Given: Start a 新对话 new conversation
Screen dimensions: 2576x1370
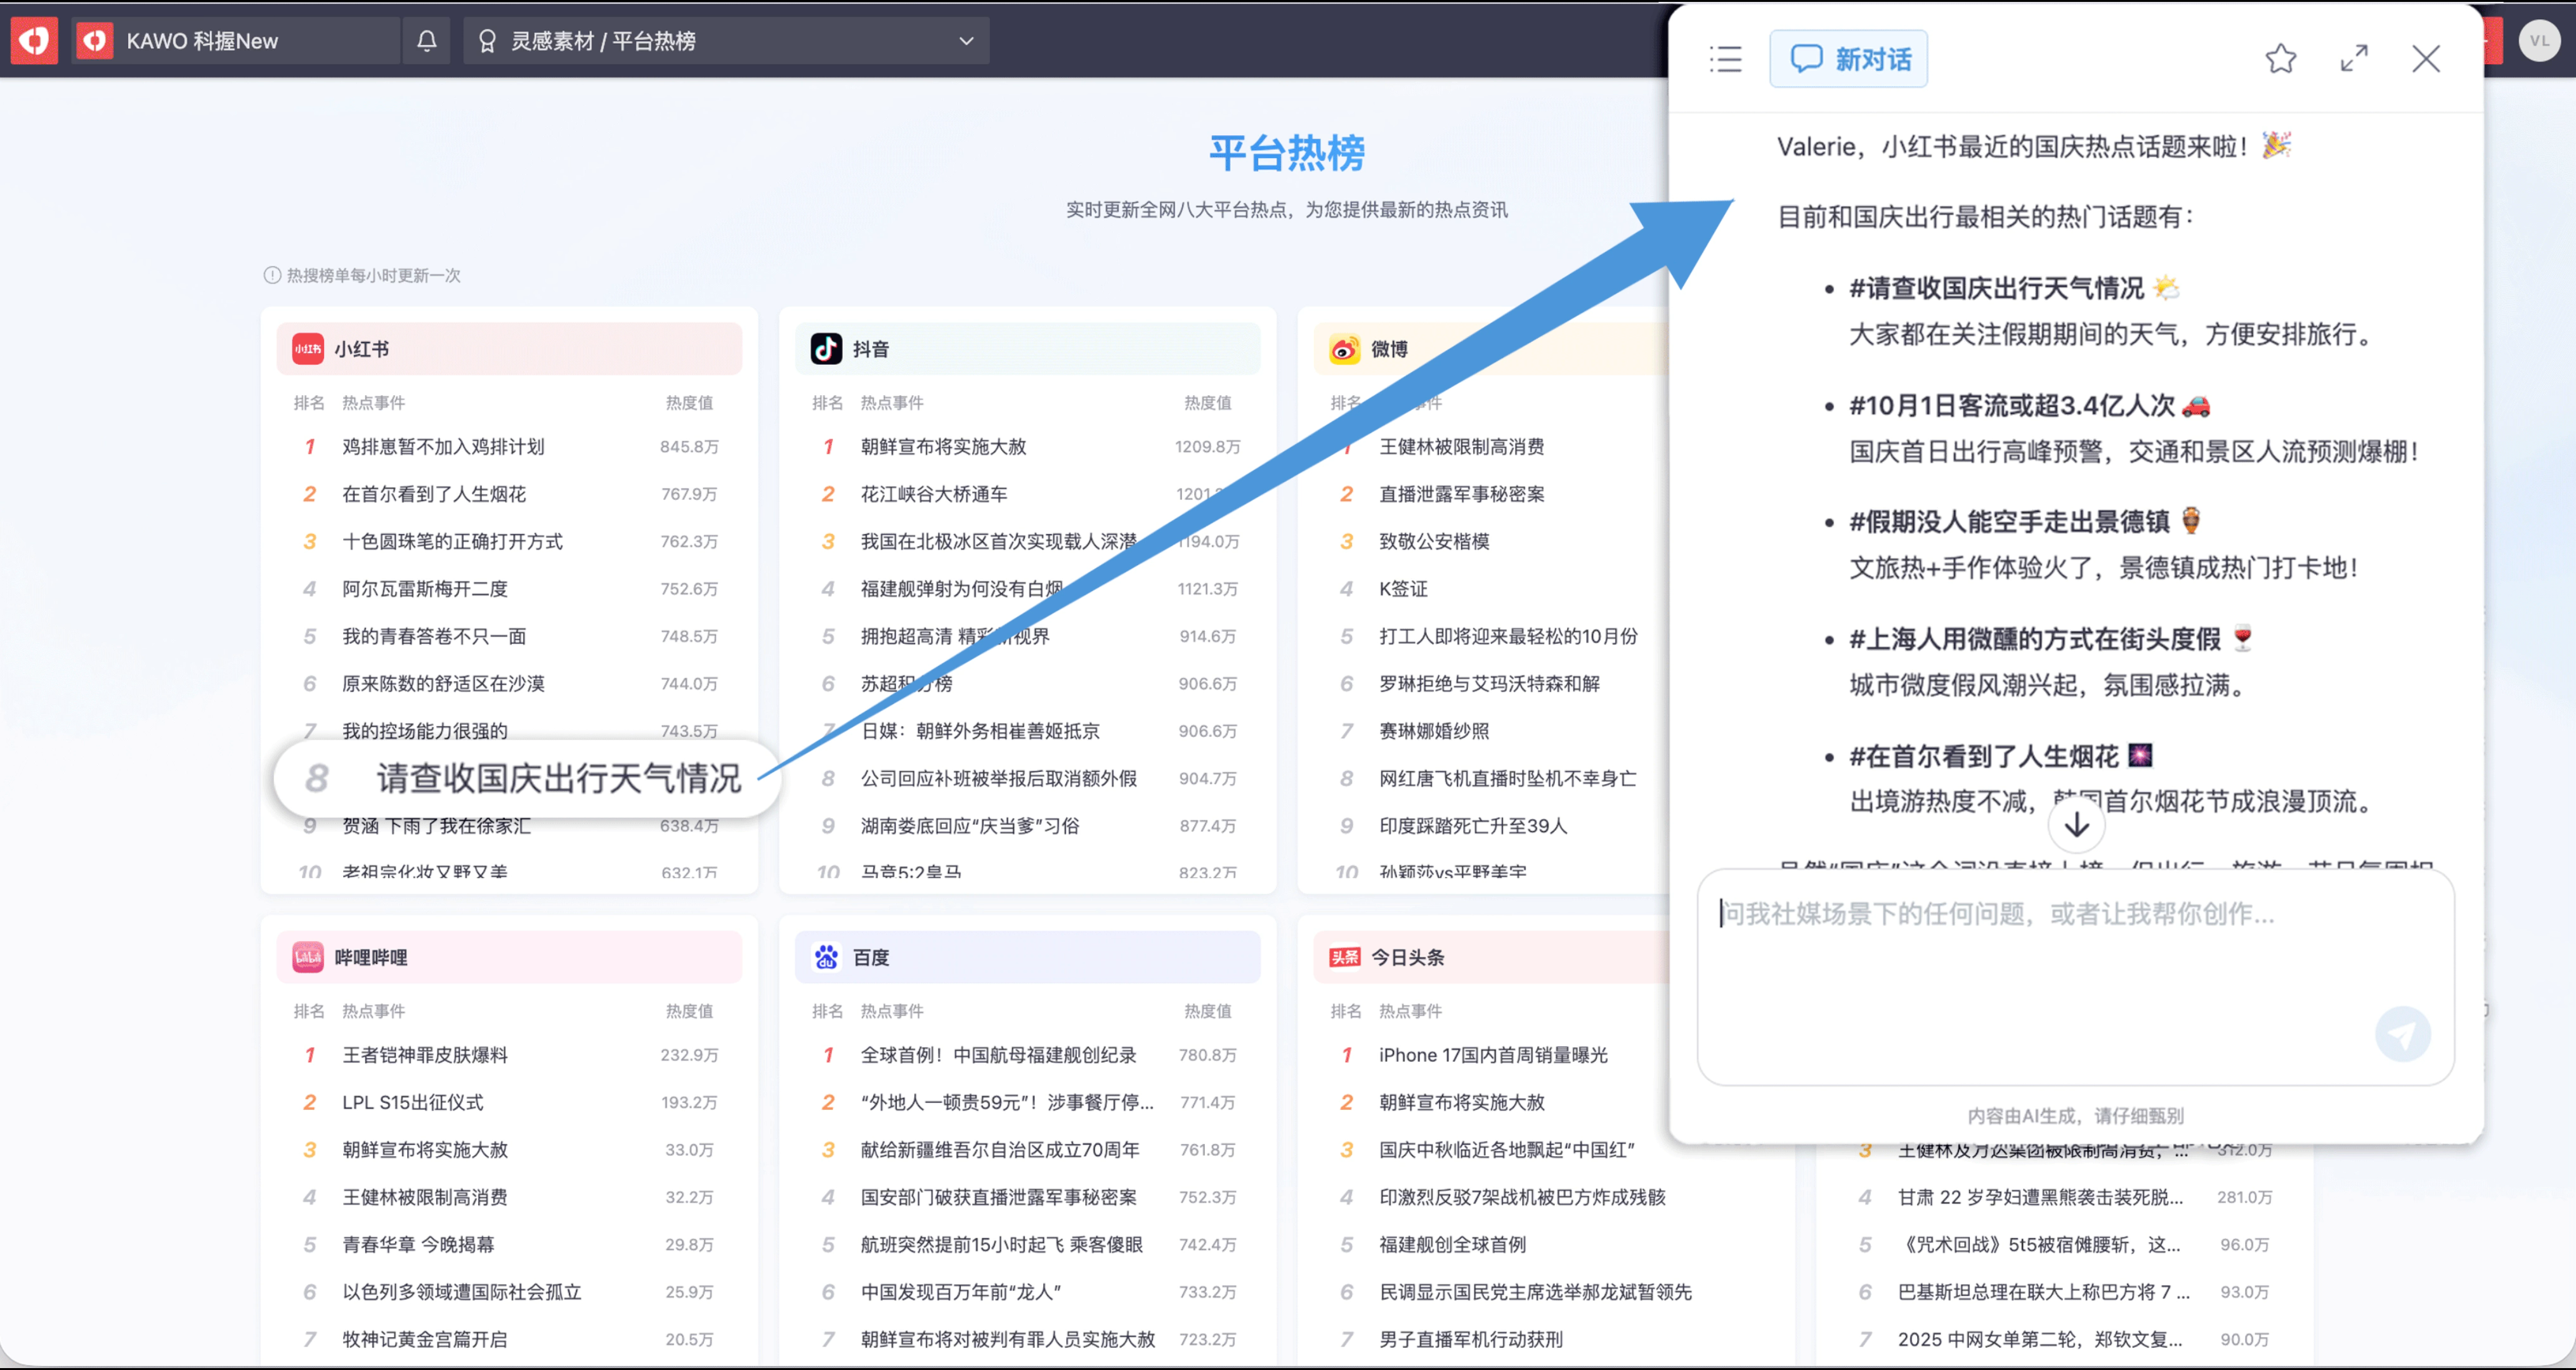Looking at the screenshot, I should coord(1848,59).
